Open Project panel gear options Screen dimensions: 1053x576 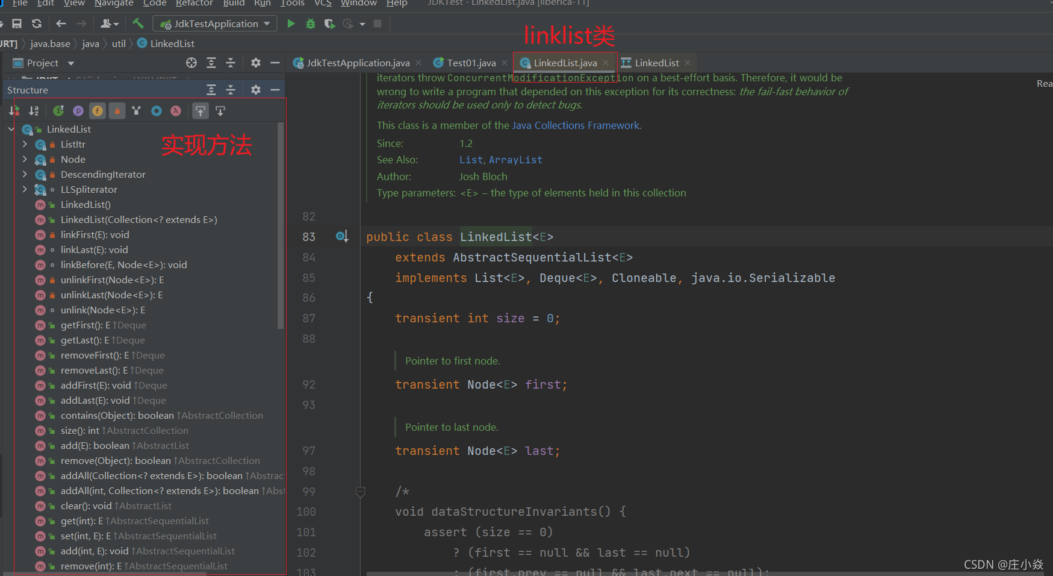[x=256, y=63]
